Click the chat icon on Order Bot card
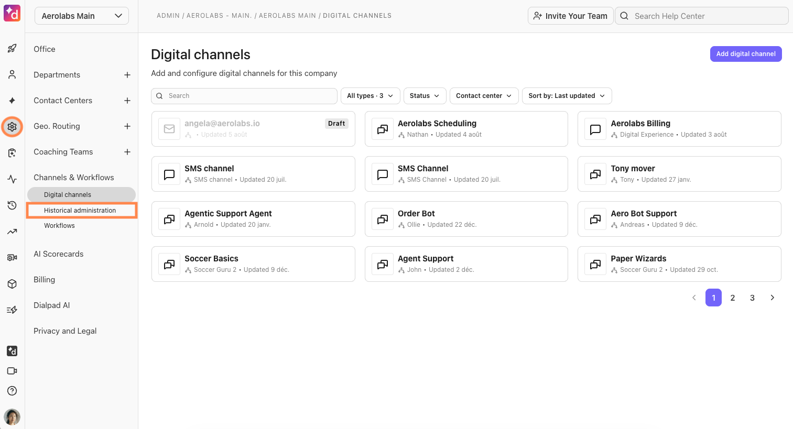 coord(383,219)
